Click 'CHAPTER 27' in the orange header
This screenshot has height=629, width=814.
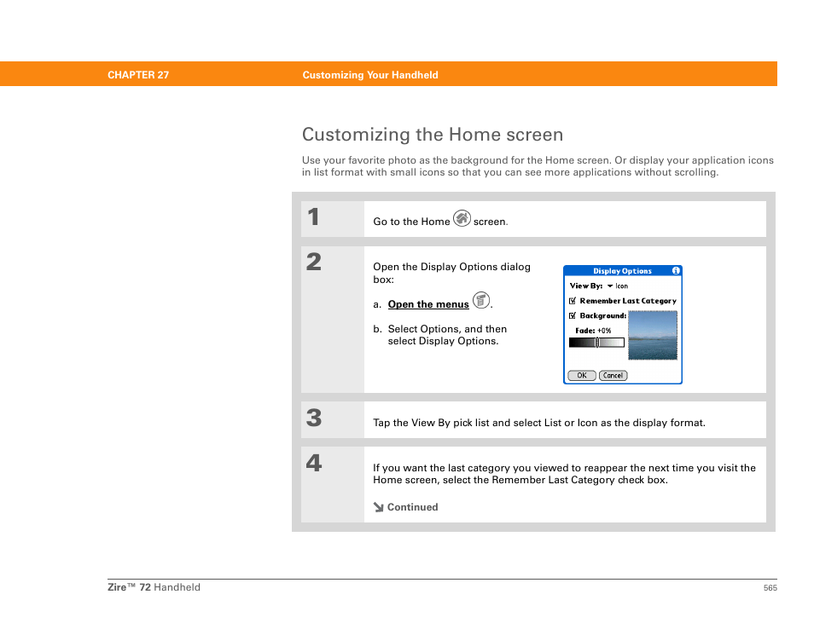click(138, 75)
